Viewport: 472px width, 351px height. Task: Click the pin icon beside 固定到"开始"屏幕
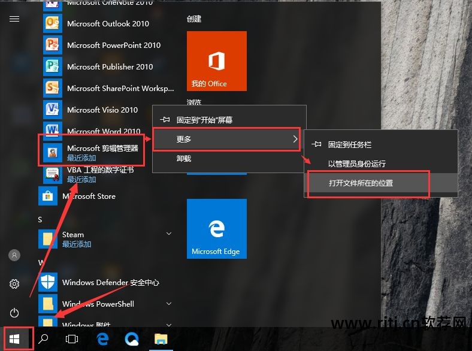pos(165,120)
